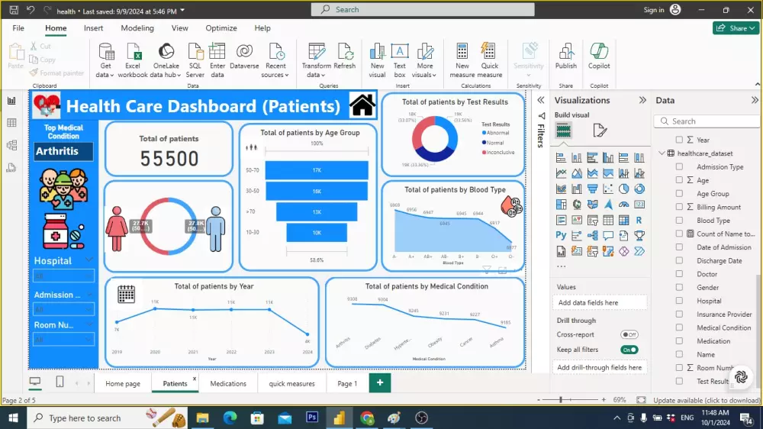The image size is (763, 429).
Task: Click the zoom slider handle
Action: pyautogui.click(x=561, y=400)
